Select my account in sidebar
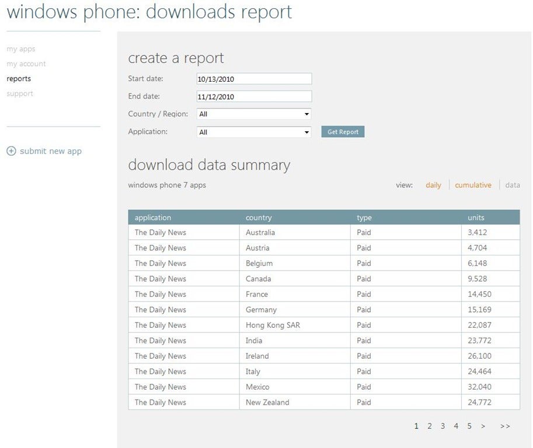This screenshot has height=448, width=533. pos(26,64)
